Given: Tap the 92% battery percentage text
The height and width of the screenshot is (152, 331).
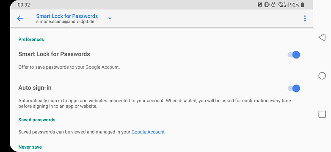Looking at the screenshot, I should point(295,5).
